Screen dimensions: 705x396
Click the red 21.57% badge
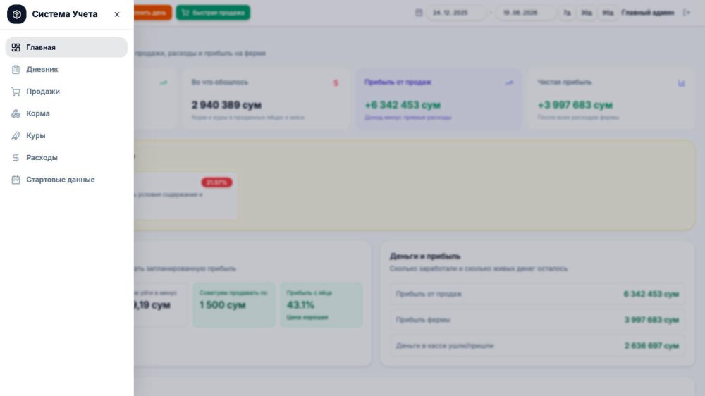click(216, 182)
